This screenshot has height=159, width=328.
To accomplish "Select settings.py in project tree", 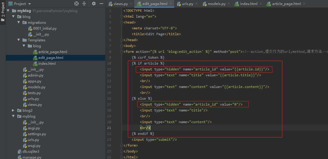I will [37, 134].
